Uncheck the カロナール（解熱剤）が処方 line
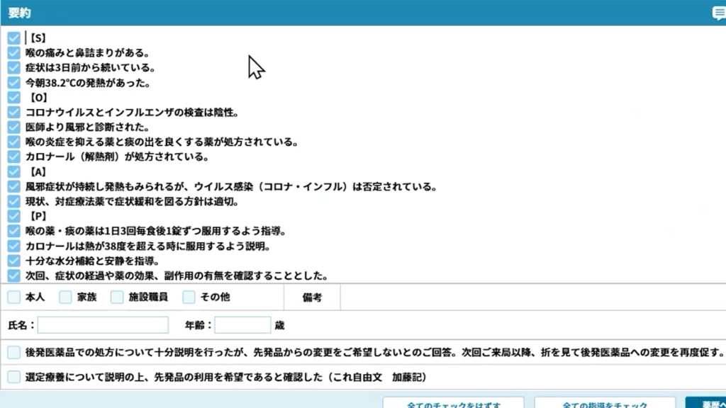The width and height of the screenshot is (726, 408). pyautogui.click(x=13, y=157)
